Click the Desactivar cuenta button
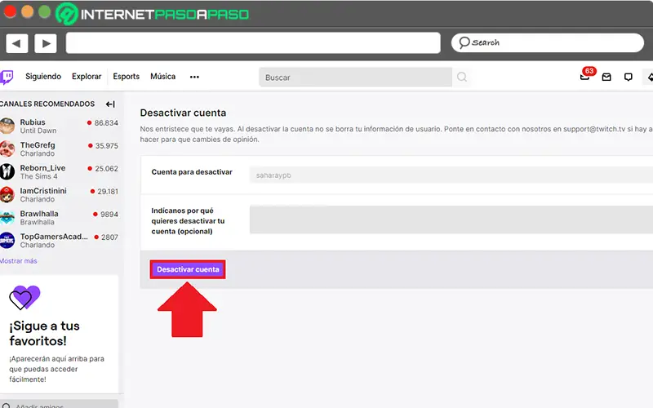The image size is (653, 408). coord(188,269)
